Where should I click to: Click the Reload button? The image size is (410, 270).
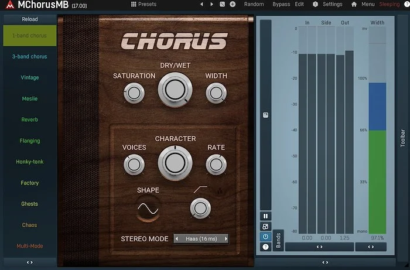tap(30, 19)
